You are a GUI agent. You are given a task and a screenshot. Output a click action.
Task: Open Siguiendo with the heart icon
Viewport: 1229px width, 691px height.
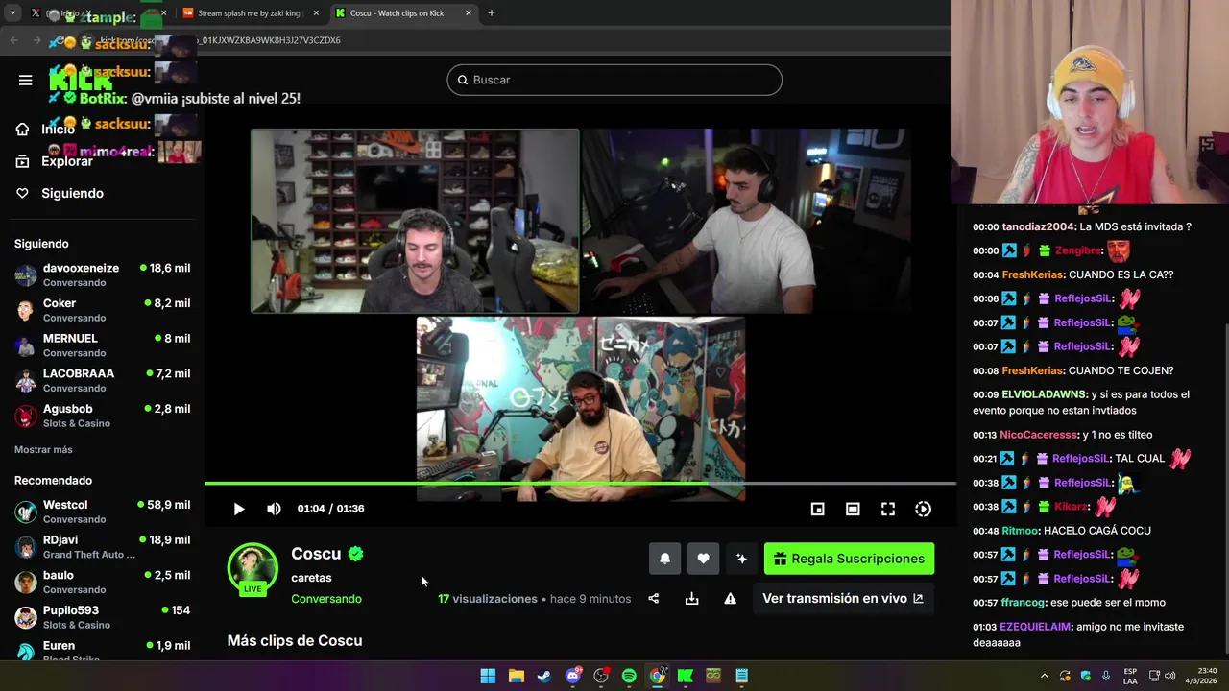coord(60,193)
